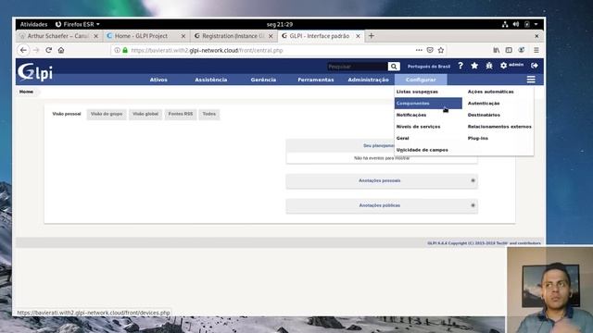Click the Home breadcrumb link
This screenshot has width=593, height=333.
click(x=26, y=92)
